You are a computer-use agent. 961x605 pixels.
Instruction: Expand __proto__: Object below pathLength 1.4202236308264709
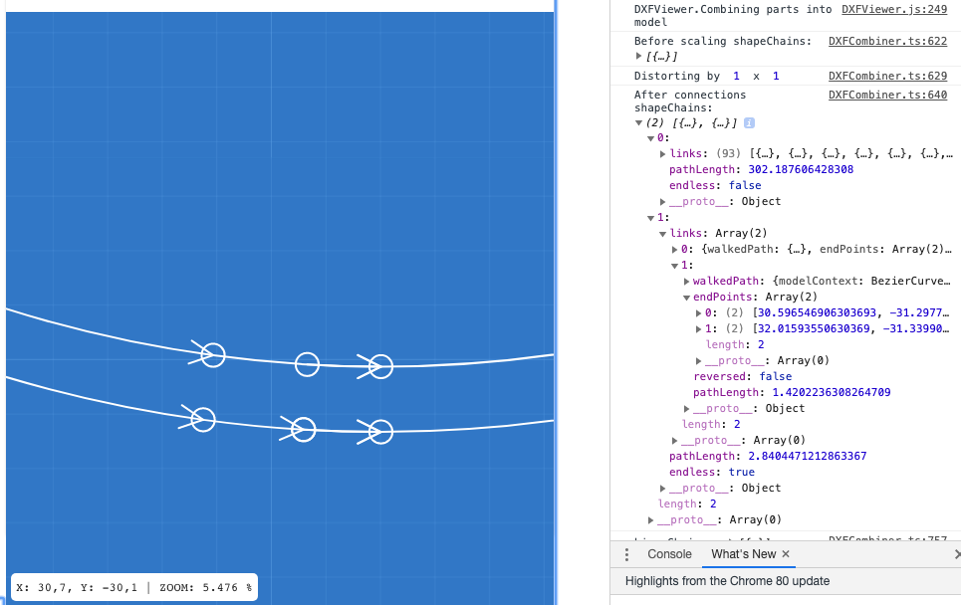(x=686, y=408)
